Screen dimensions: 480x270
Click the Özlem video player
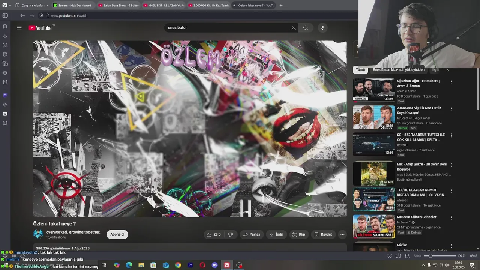pos(190,129)
